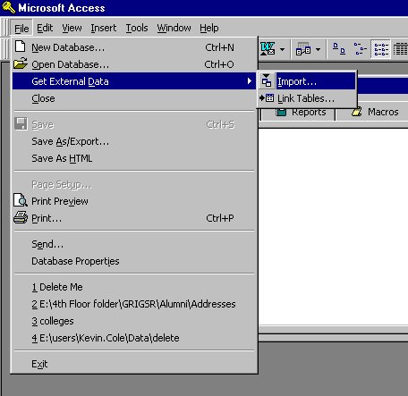Click Link Tables in submenu
This screenshot has width=408, height=396.
point(307,98)
